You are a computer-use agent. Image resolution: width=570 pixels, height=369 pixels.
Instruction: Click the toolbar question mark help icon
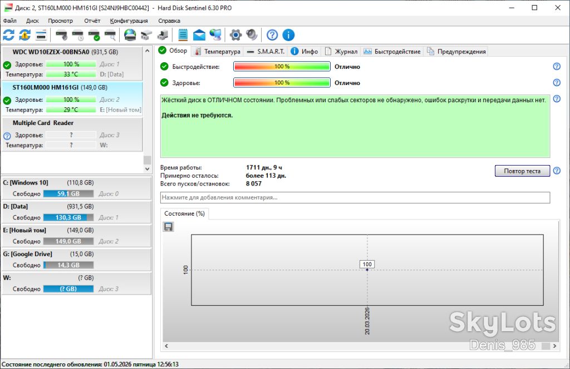pos(272,35)
